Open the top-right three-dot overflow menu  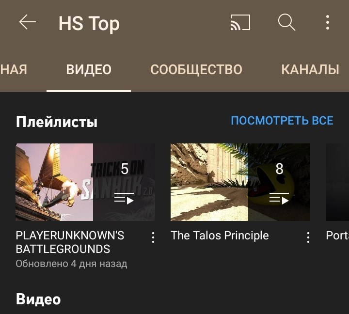click(x=327, y=22)
